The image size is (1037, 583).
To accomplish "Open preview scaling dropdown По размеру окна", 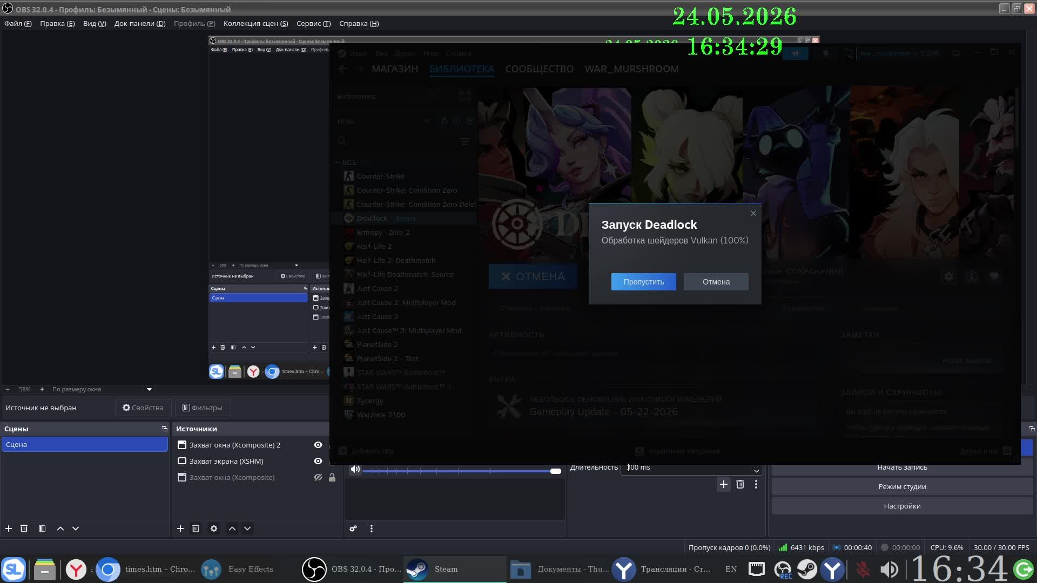I will click(x=102, y=389).
